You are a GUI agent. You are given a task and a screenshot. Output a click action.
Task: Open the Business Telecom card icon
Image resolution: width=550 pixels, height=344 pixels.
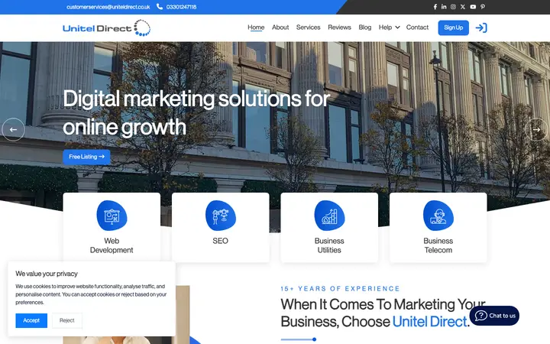(x=438, y=216)
